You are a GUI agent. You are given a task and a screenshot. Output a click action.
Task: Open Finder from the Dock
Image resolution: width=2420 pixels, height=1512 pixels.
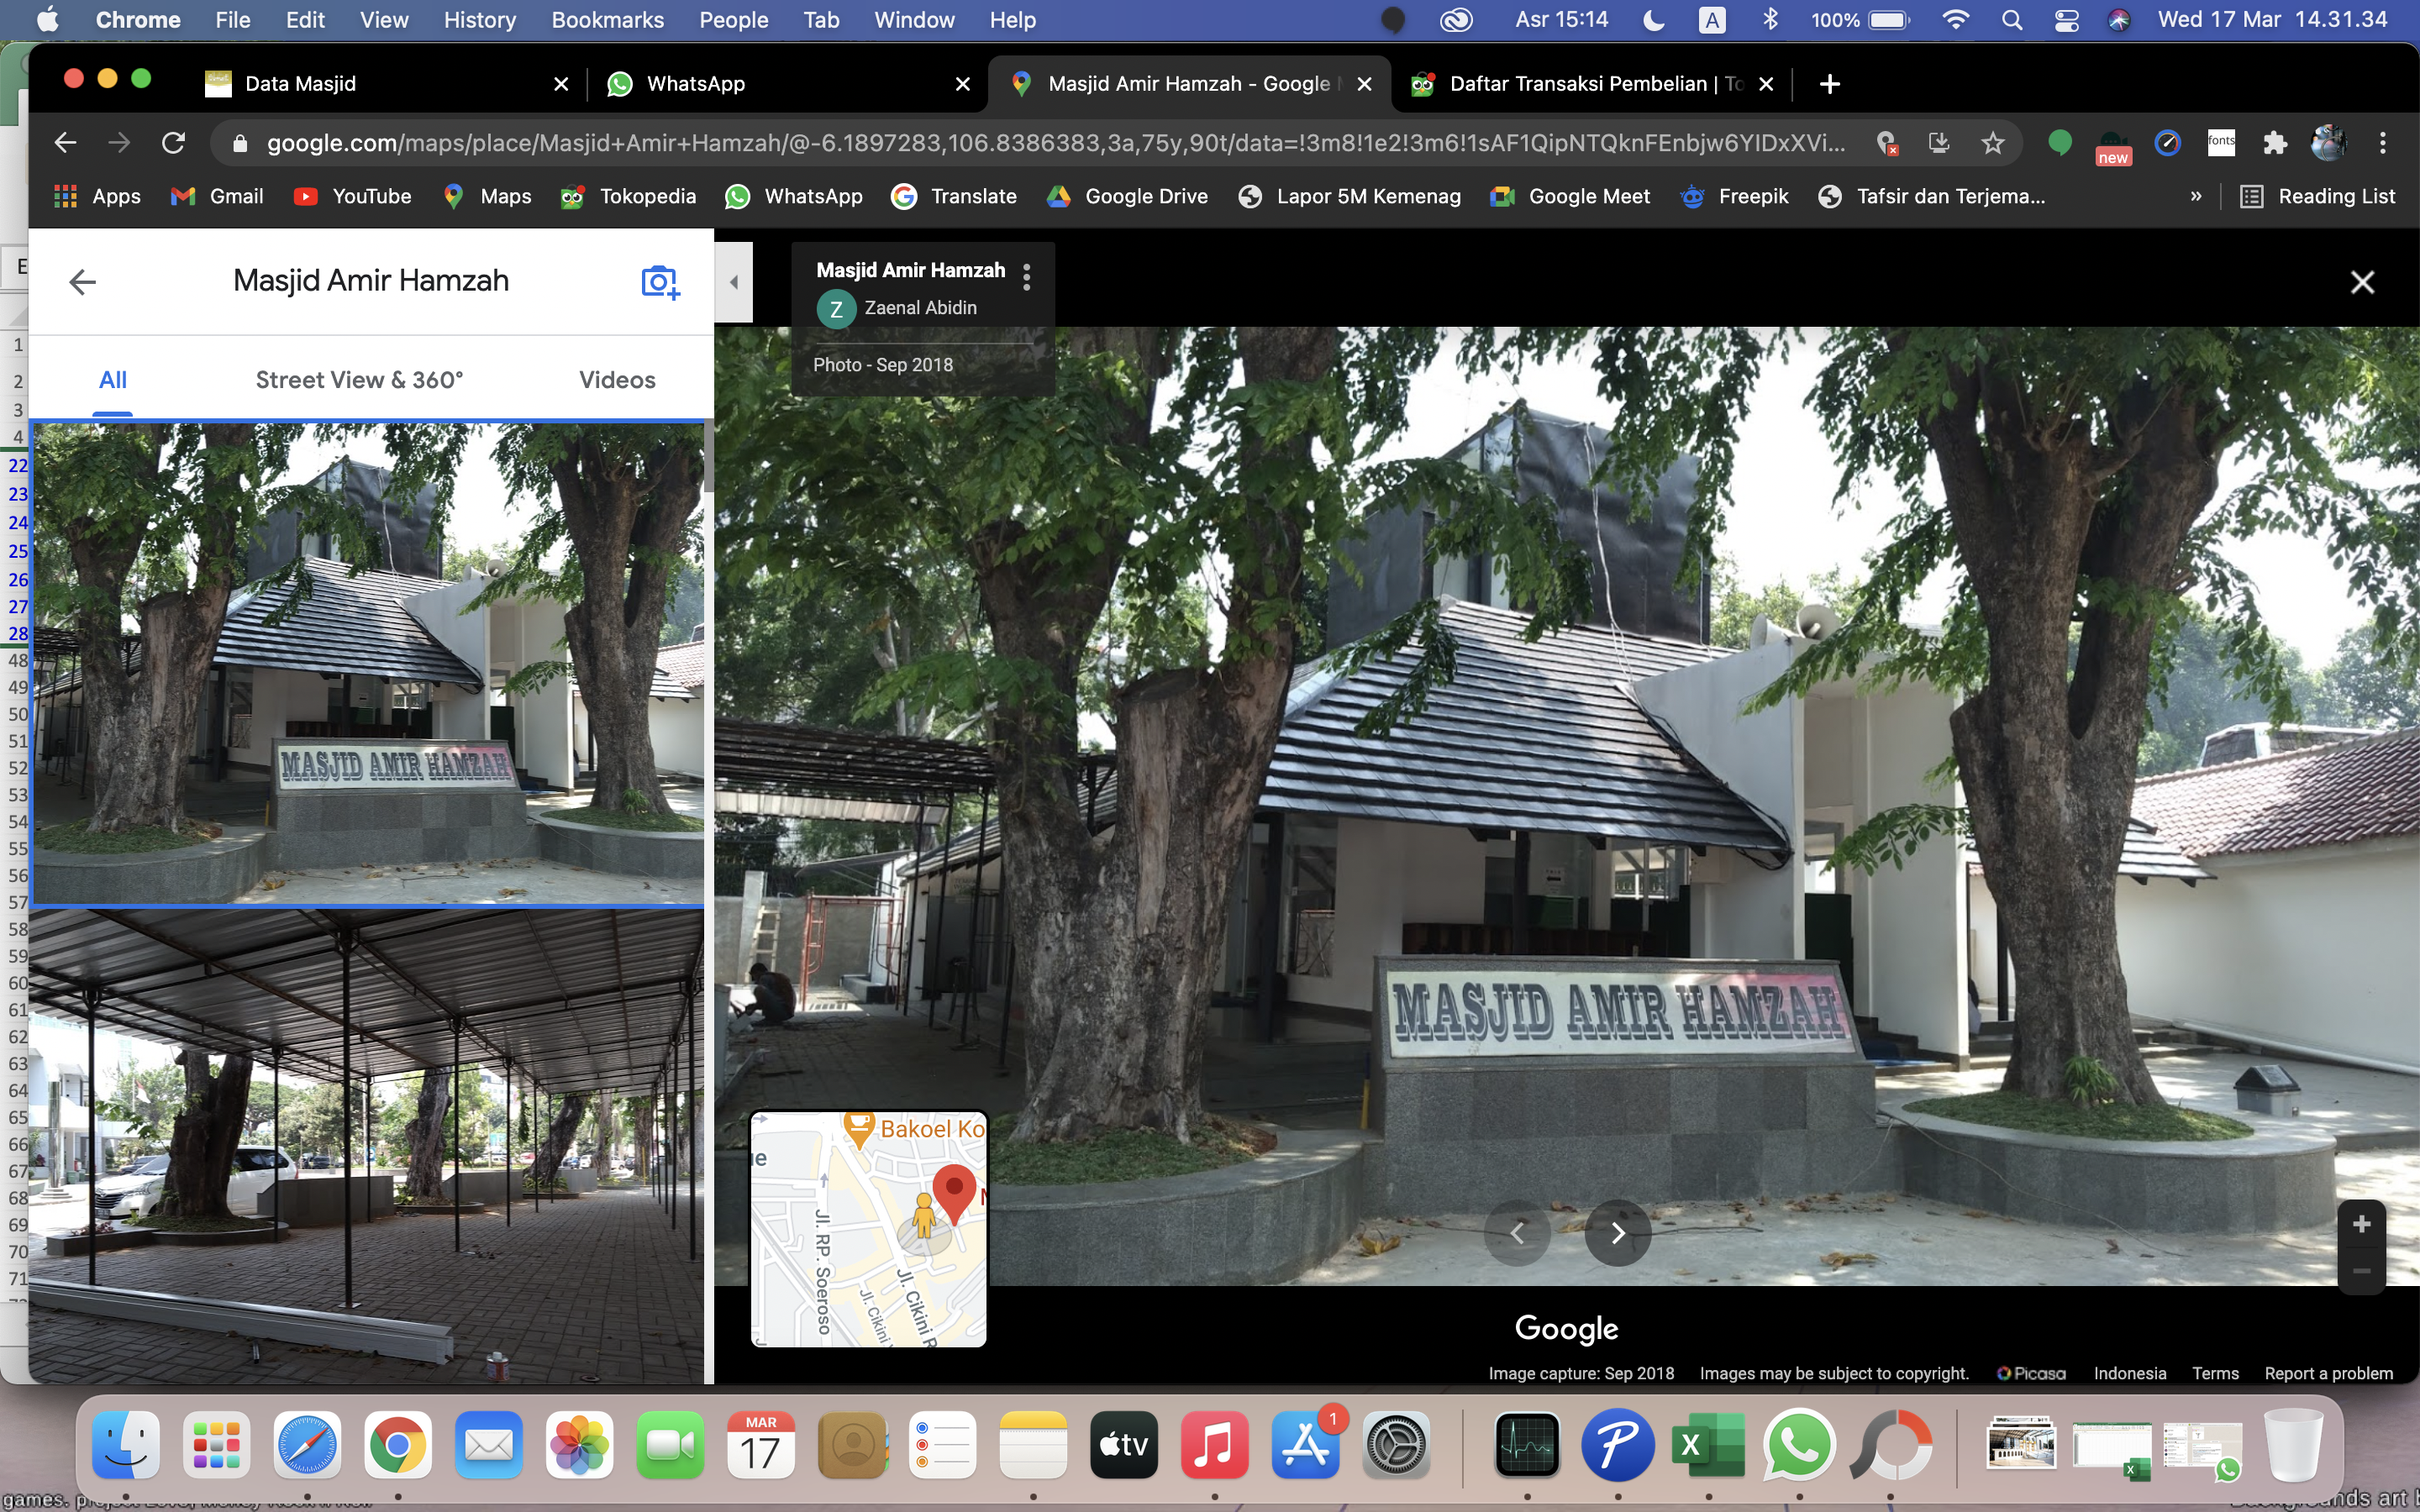coord(126,1444)
